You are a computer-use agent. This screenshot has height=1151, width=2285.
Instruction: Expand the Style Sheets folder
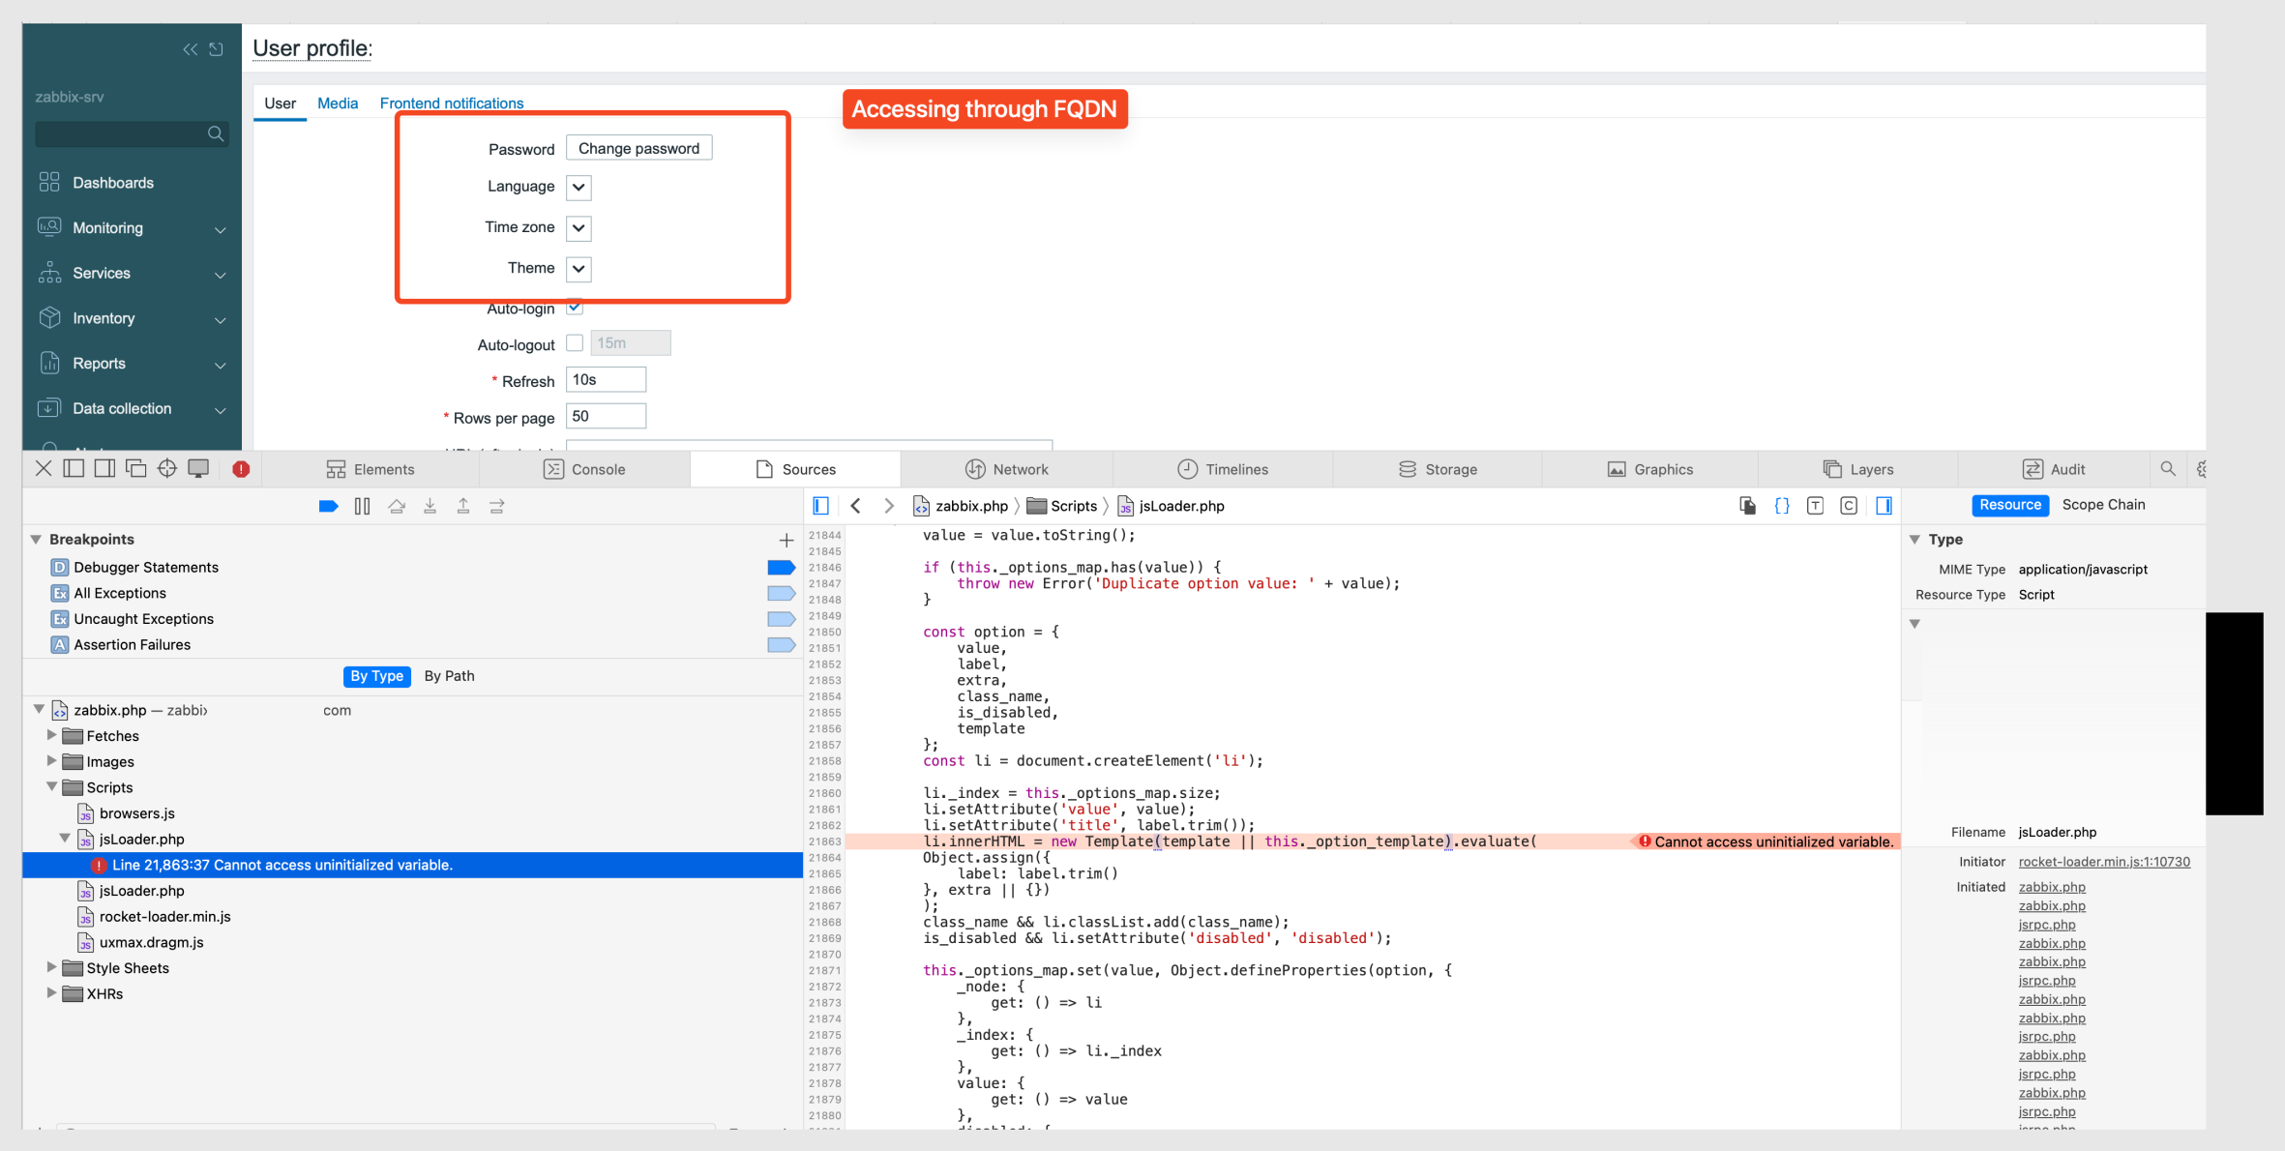52,967
